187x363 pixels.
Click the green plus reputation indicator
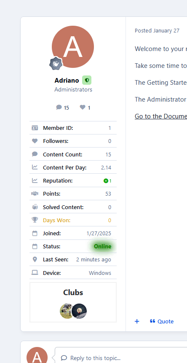pyautogui.click(x=106, y=181)
